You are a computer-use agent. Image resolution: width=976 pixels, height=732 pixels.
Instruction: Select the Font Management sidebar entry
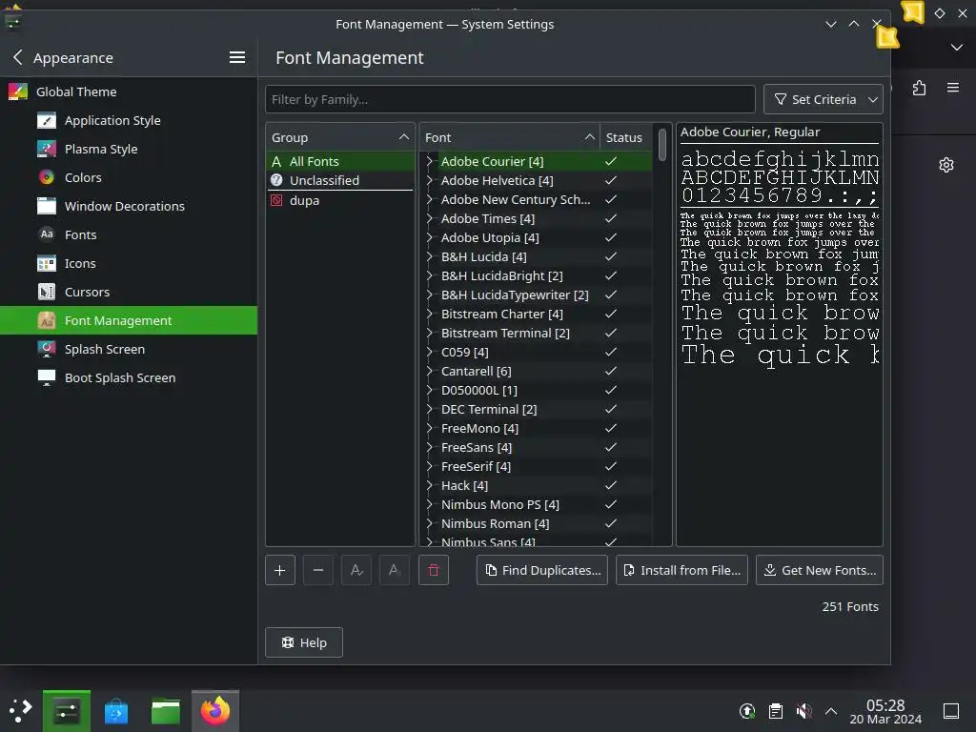pos(129,320)
